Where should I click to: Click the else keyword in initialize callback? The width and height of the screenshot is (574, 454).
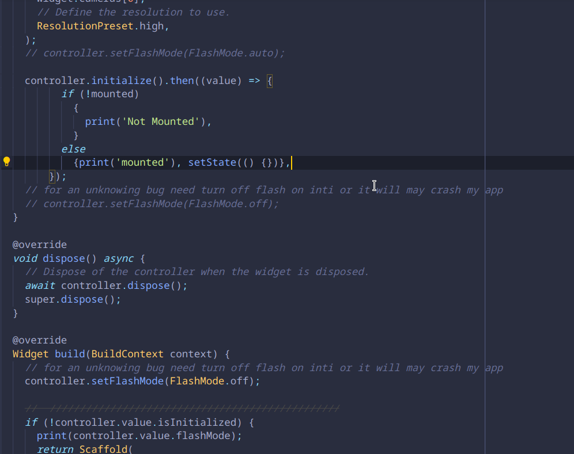tap(73, 148)
